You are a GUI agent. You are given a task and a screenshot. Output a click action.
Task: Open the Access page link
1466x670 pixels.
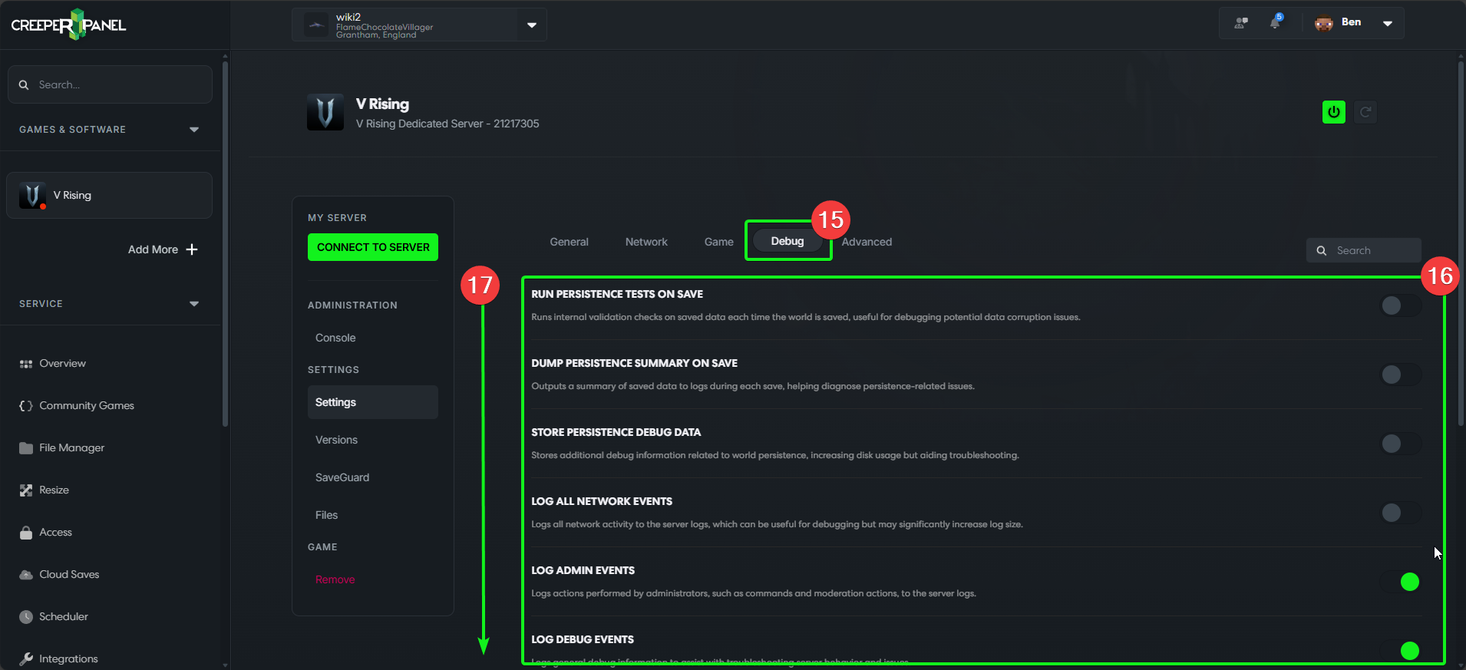tap(56, 533)
